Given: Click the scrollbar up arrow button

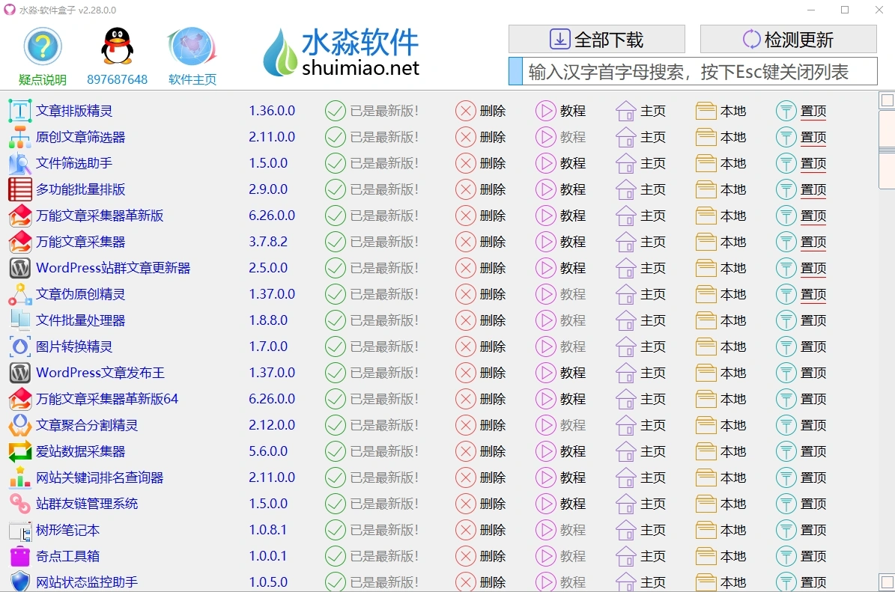Looking at the screenshot, I should coord(887,100).
